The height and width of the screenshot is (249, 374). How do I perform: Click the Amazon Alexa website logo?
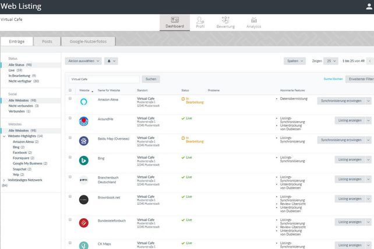83,101
